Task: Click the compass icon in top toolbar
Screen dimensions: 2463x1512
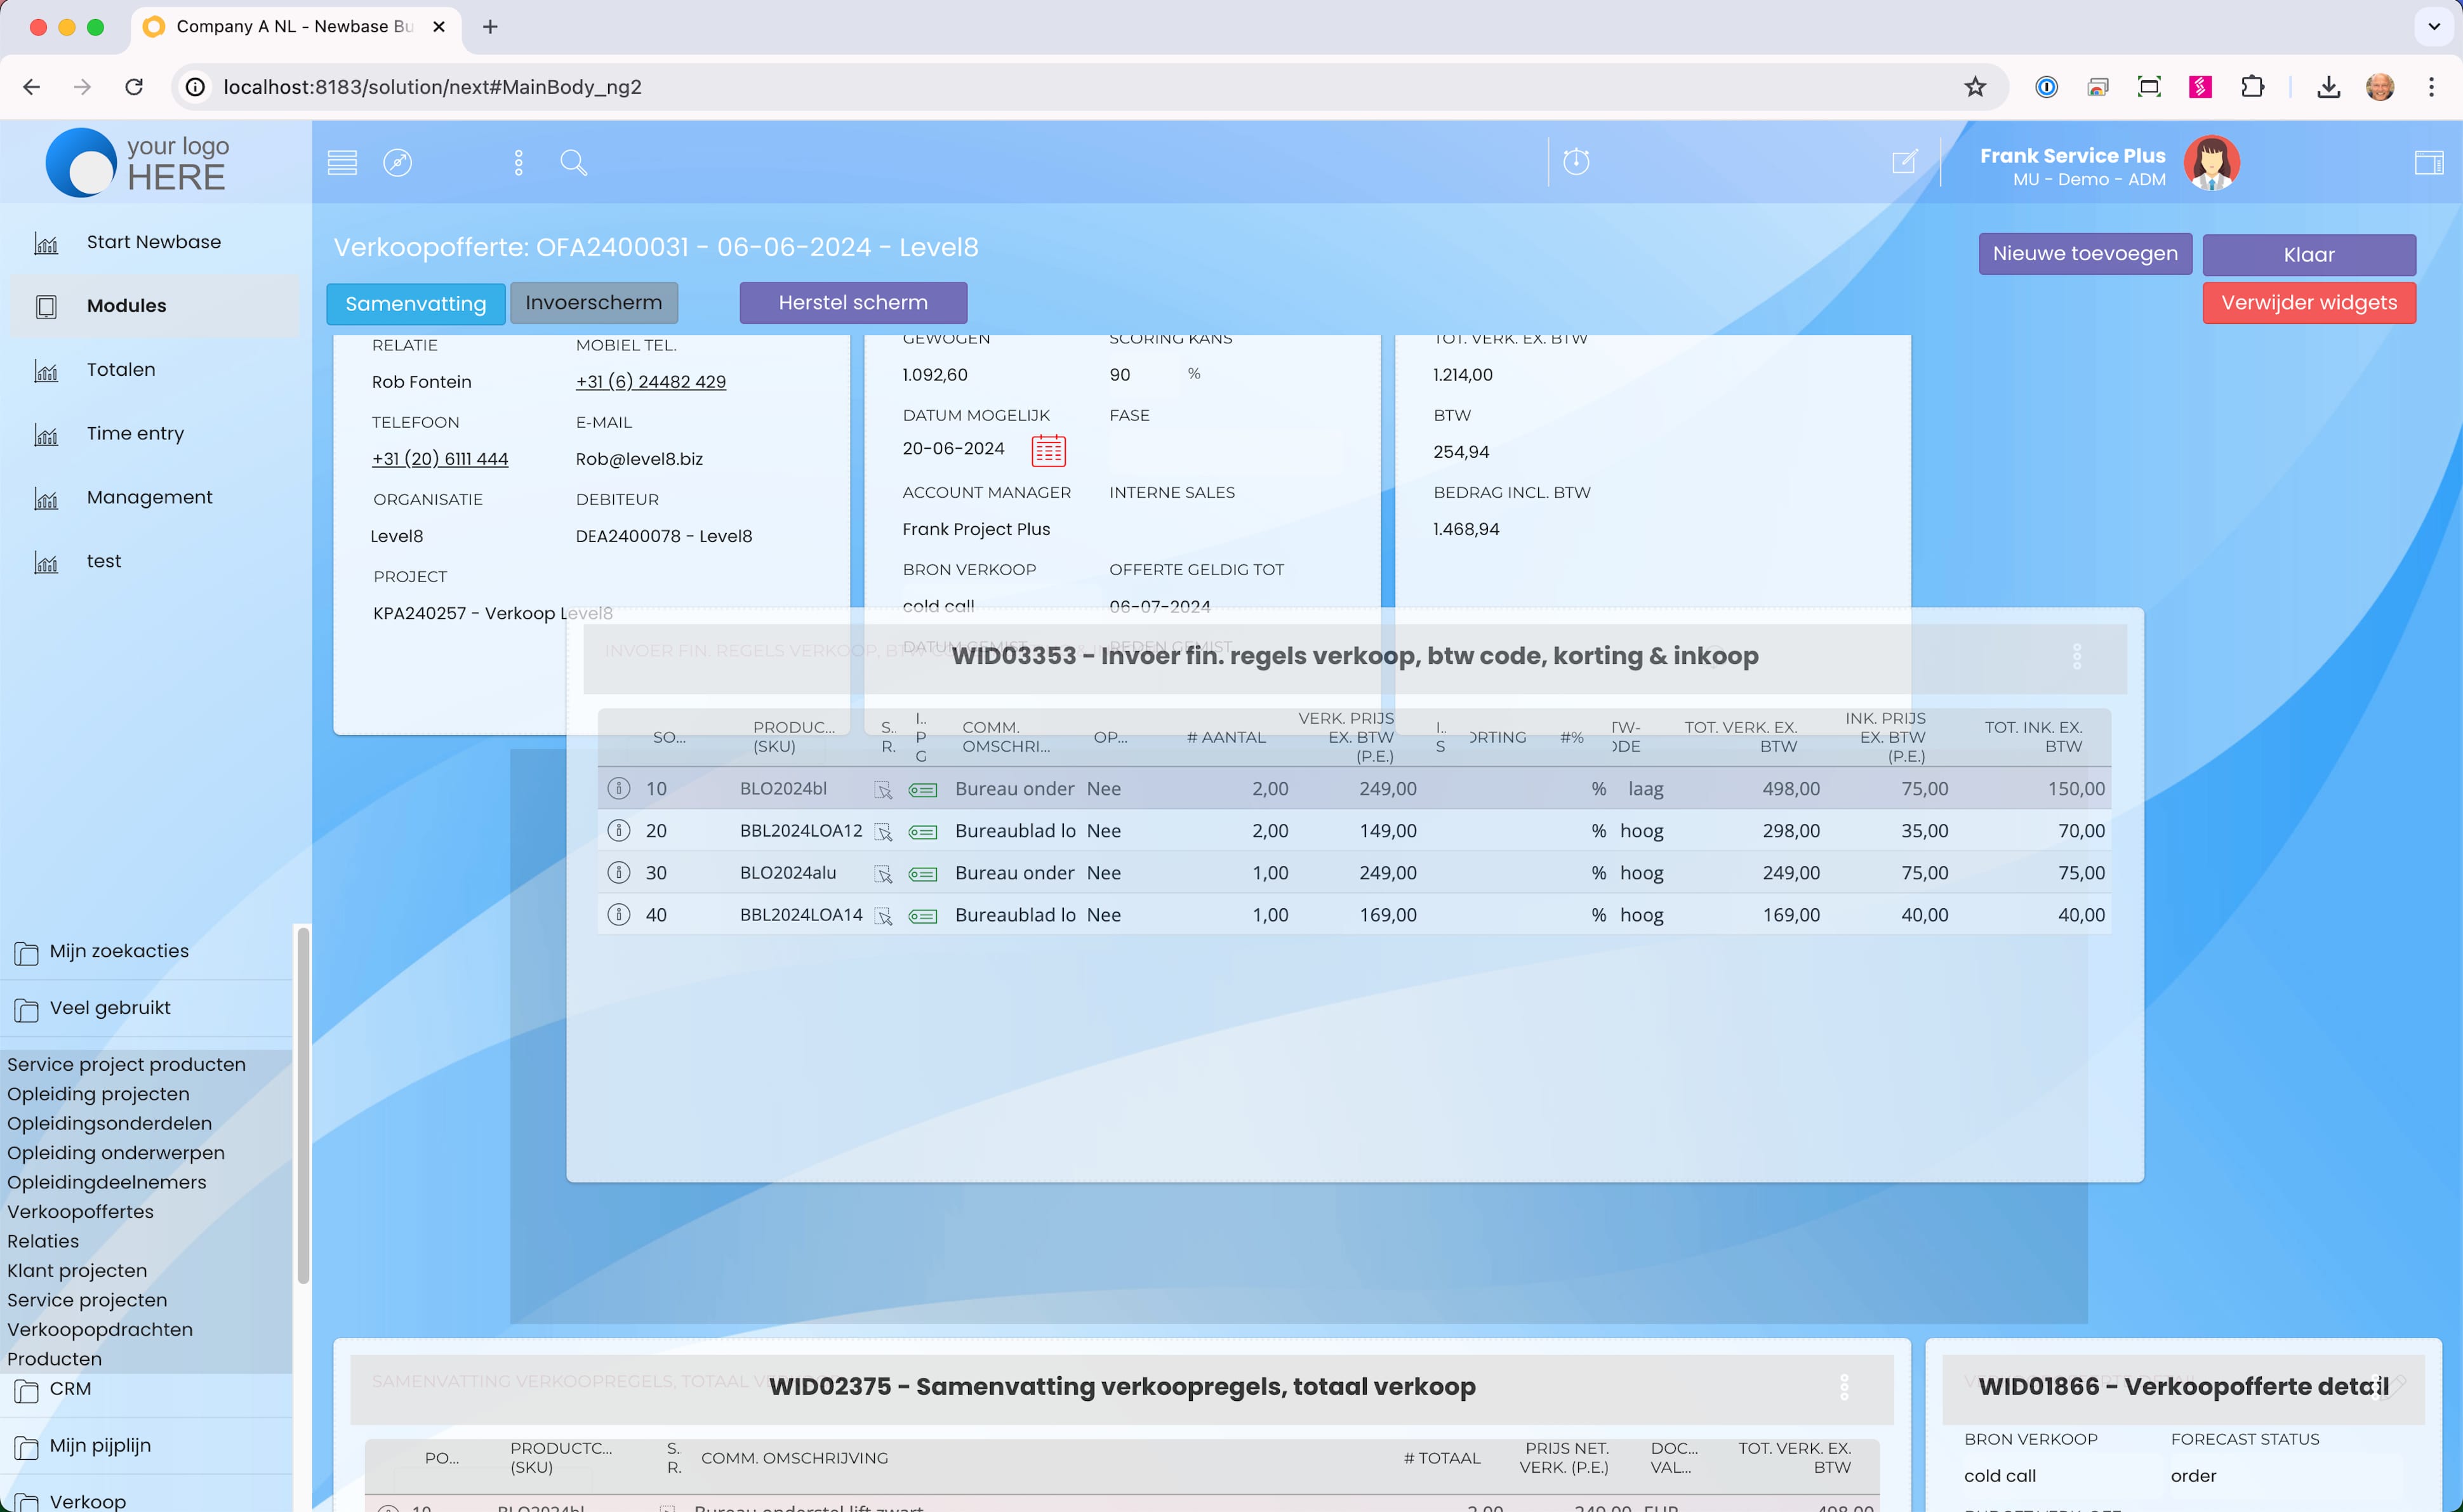Action: [x=397, y=163]
